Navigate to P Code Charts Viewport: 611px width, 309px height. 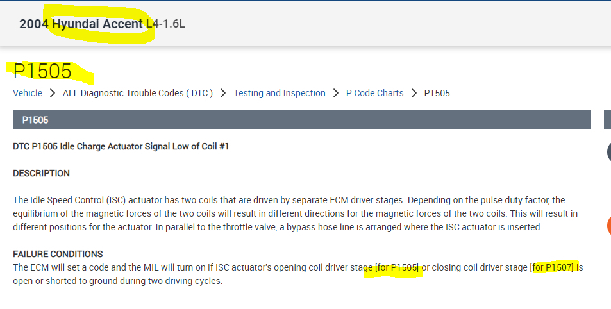pos(375,93)
